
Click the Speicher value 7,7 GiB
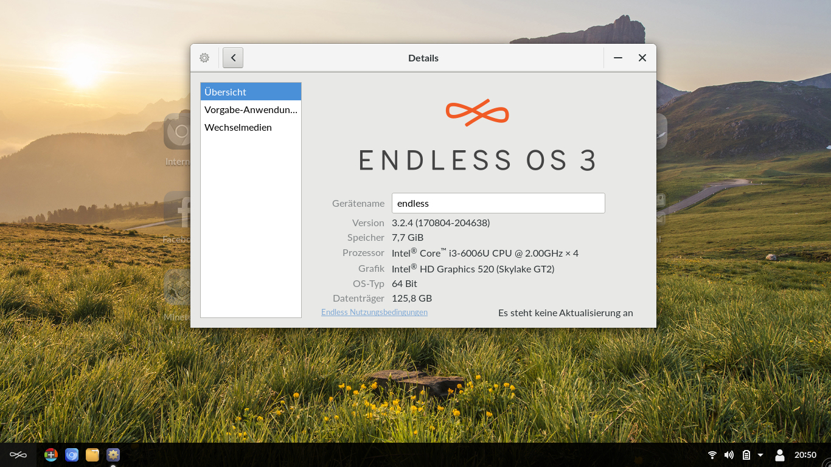(408, 237)
